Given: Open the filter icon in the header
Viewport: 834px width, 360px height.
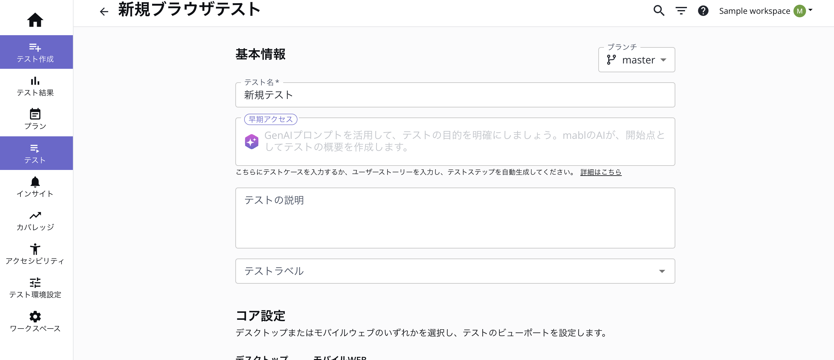Looking at the screenshot, I should pyautogui.click(x=681, y=11).
